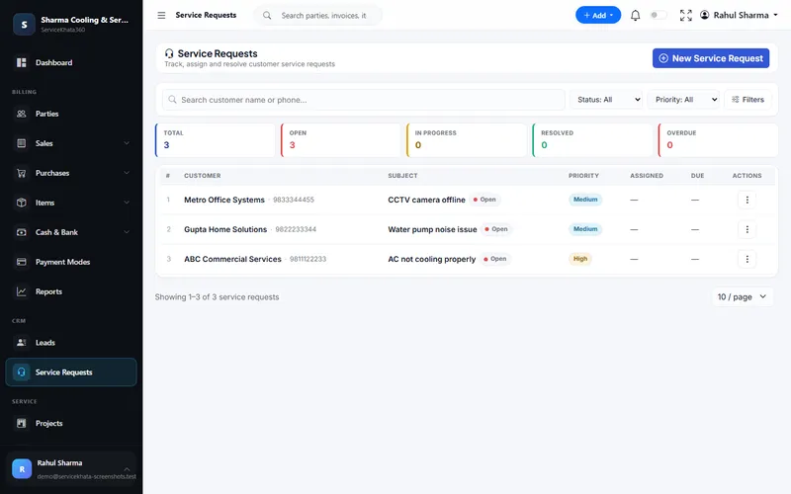Expand the Items submenu chevron

(127, 203)
